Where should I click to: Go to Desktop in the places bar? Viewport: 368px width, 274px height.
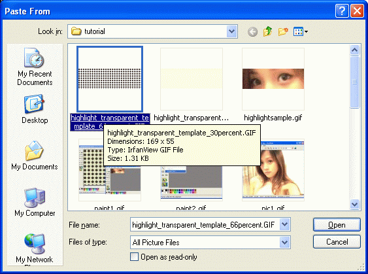(x=35, y=109)
